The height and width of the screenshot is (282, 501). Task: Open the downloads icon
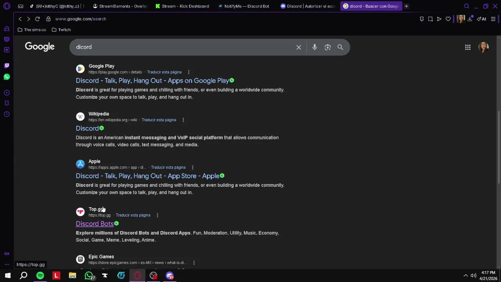pyautogui.click(x=470, y=19)
